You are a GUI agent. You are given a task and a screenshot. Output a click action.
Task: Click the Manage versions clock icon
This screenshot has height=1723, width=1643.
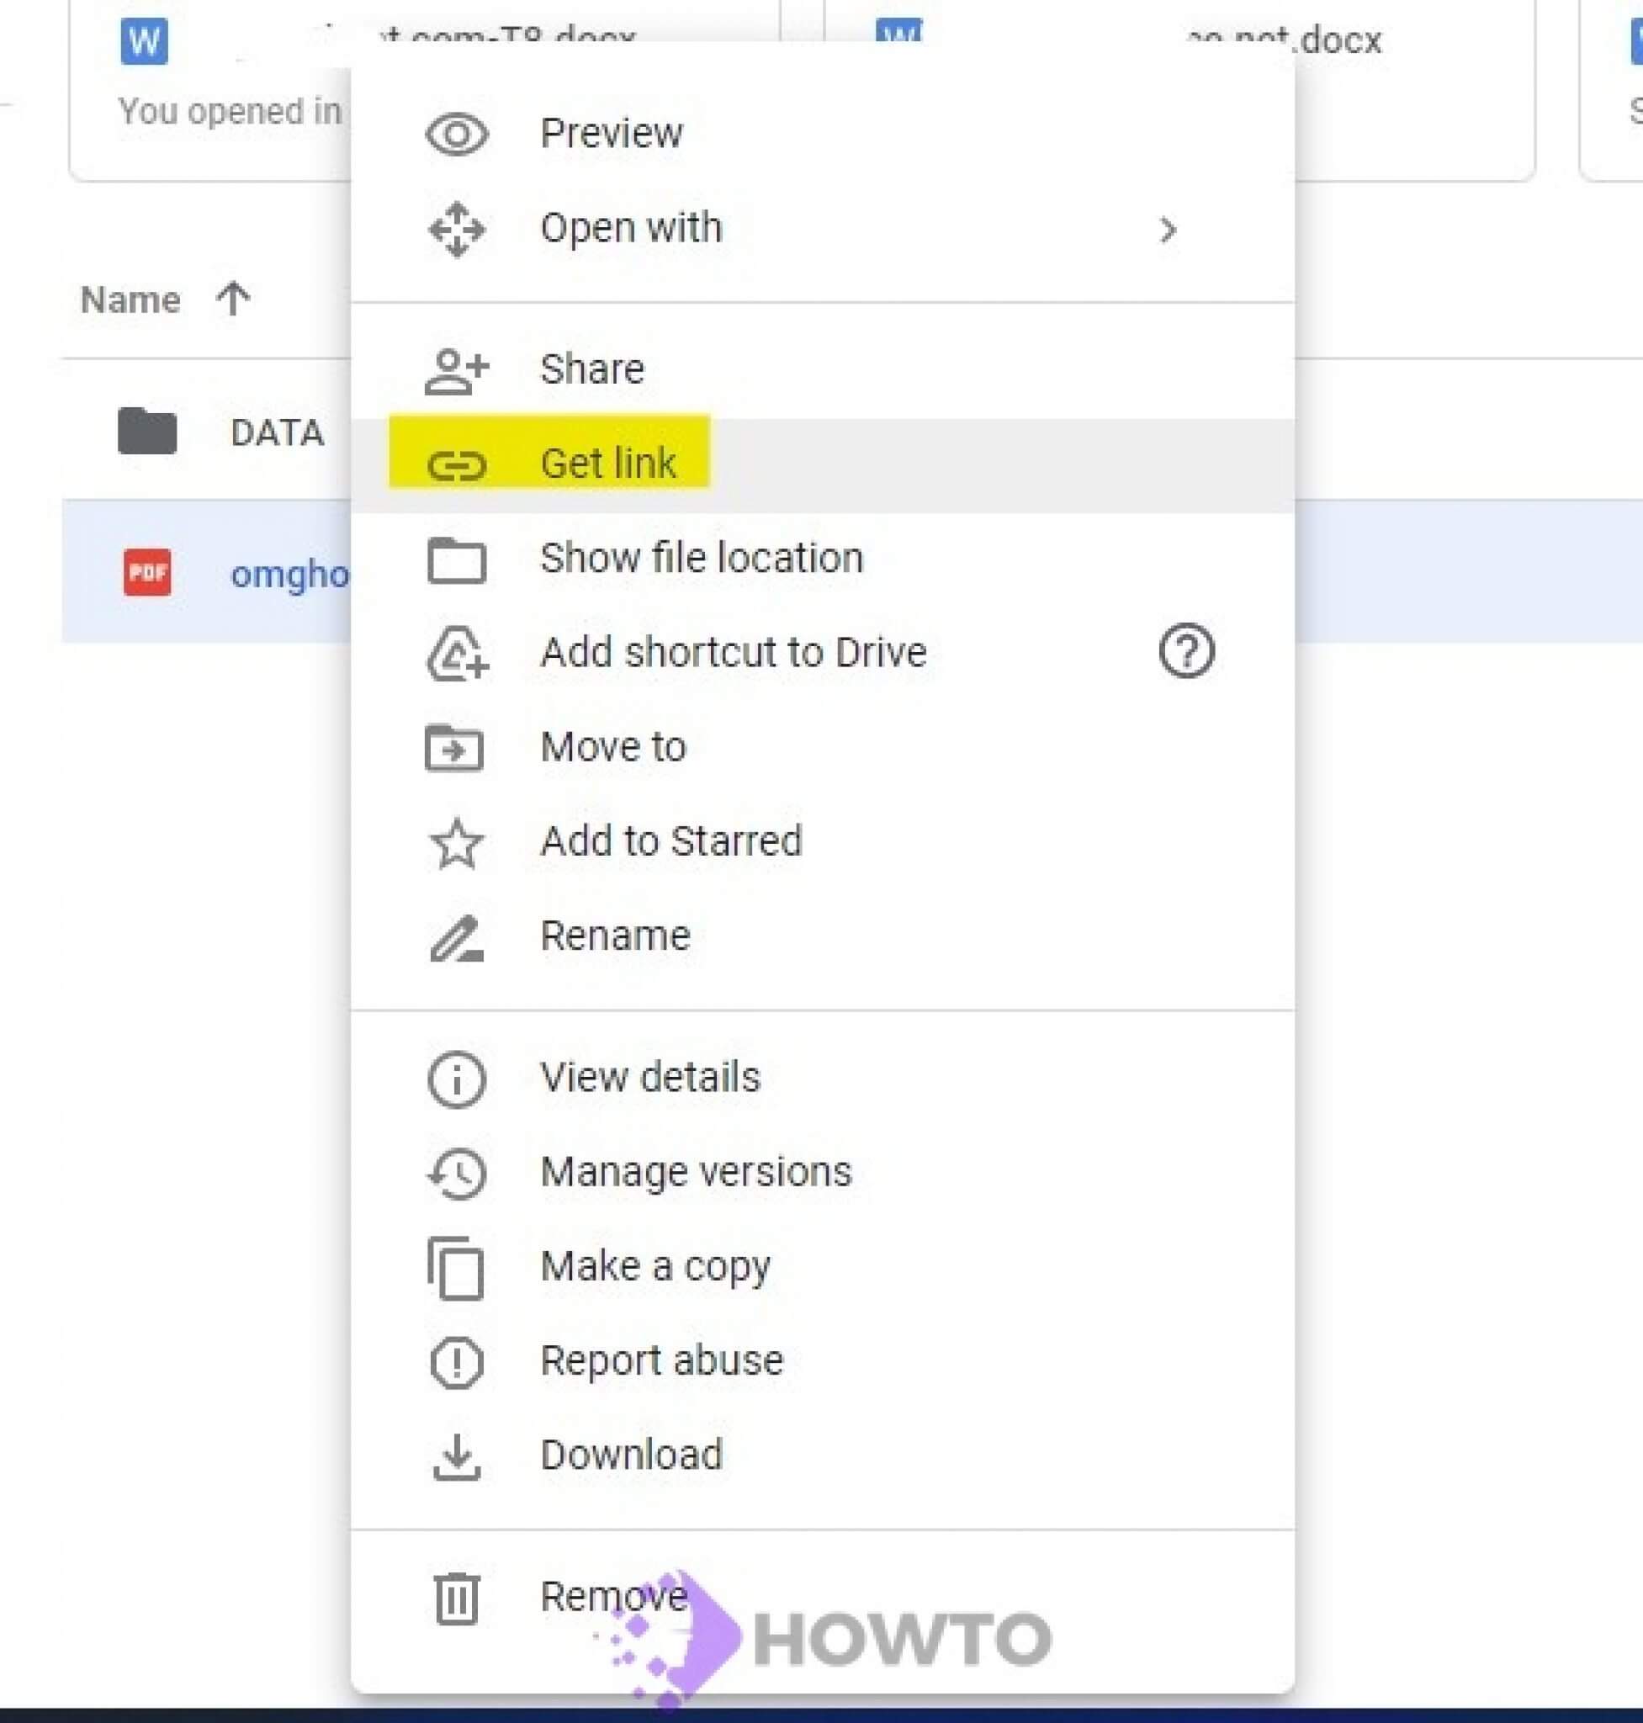[455, 1174]
